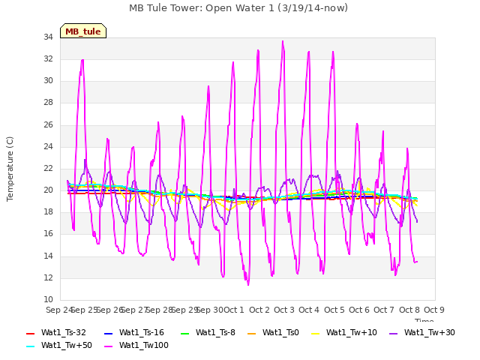
Task: Click the chart title MB Tule Tower
Action: [238, 8]
